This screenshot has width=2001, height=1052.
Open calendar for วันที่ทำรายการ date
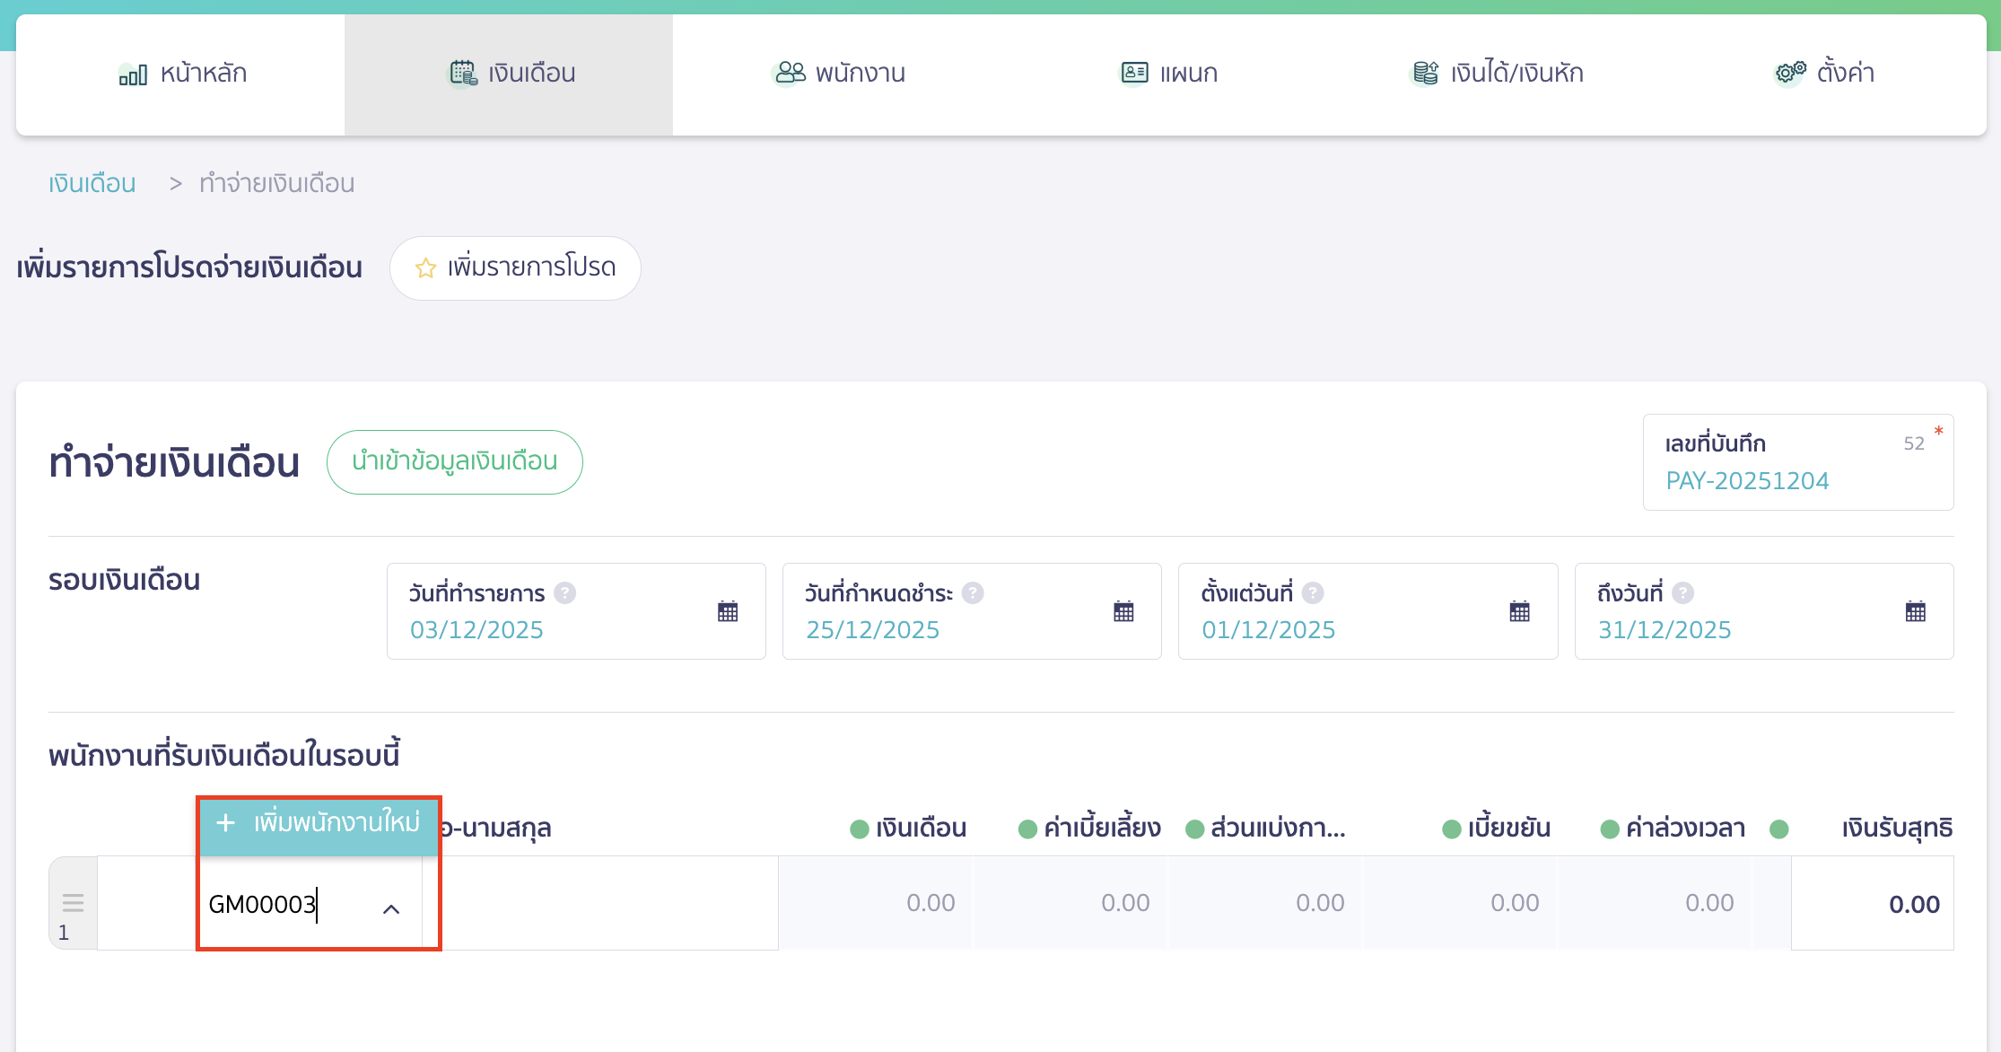pyautogui.click(x=728, y=612)
